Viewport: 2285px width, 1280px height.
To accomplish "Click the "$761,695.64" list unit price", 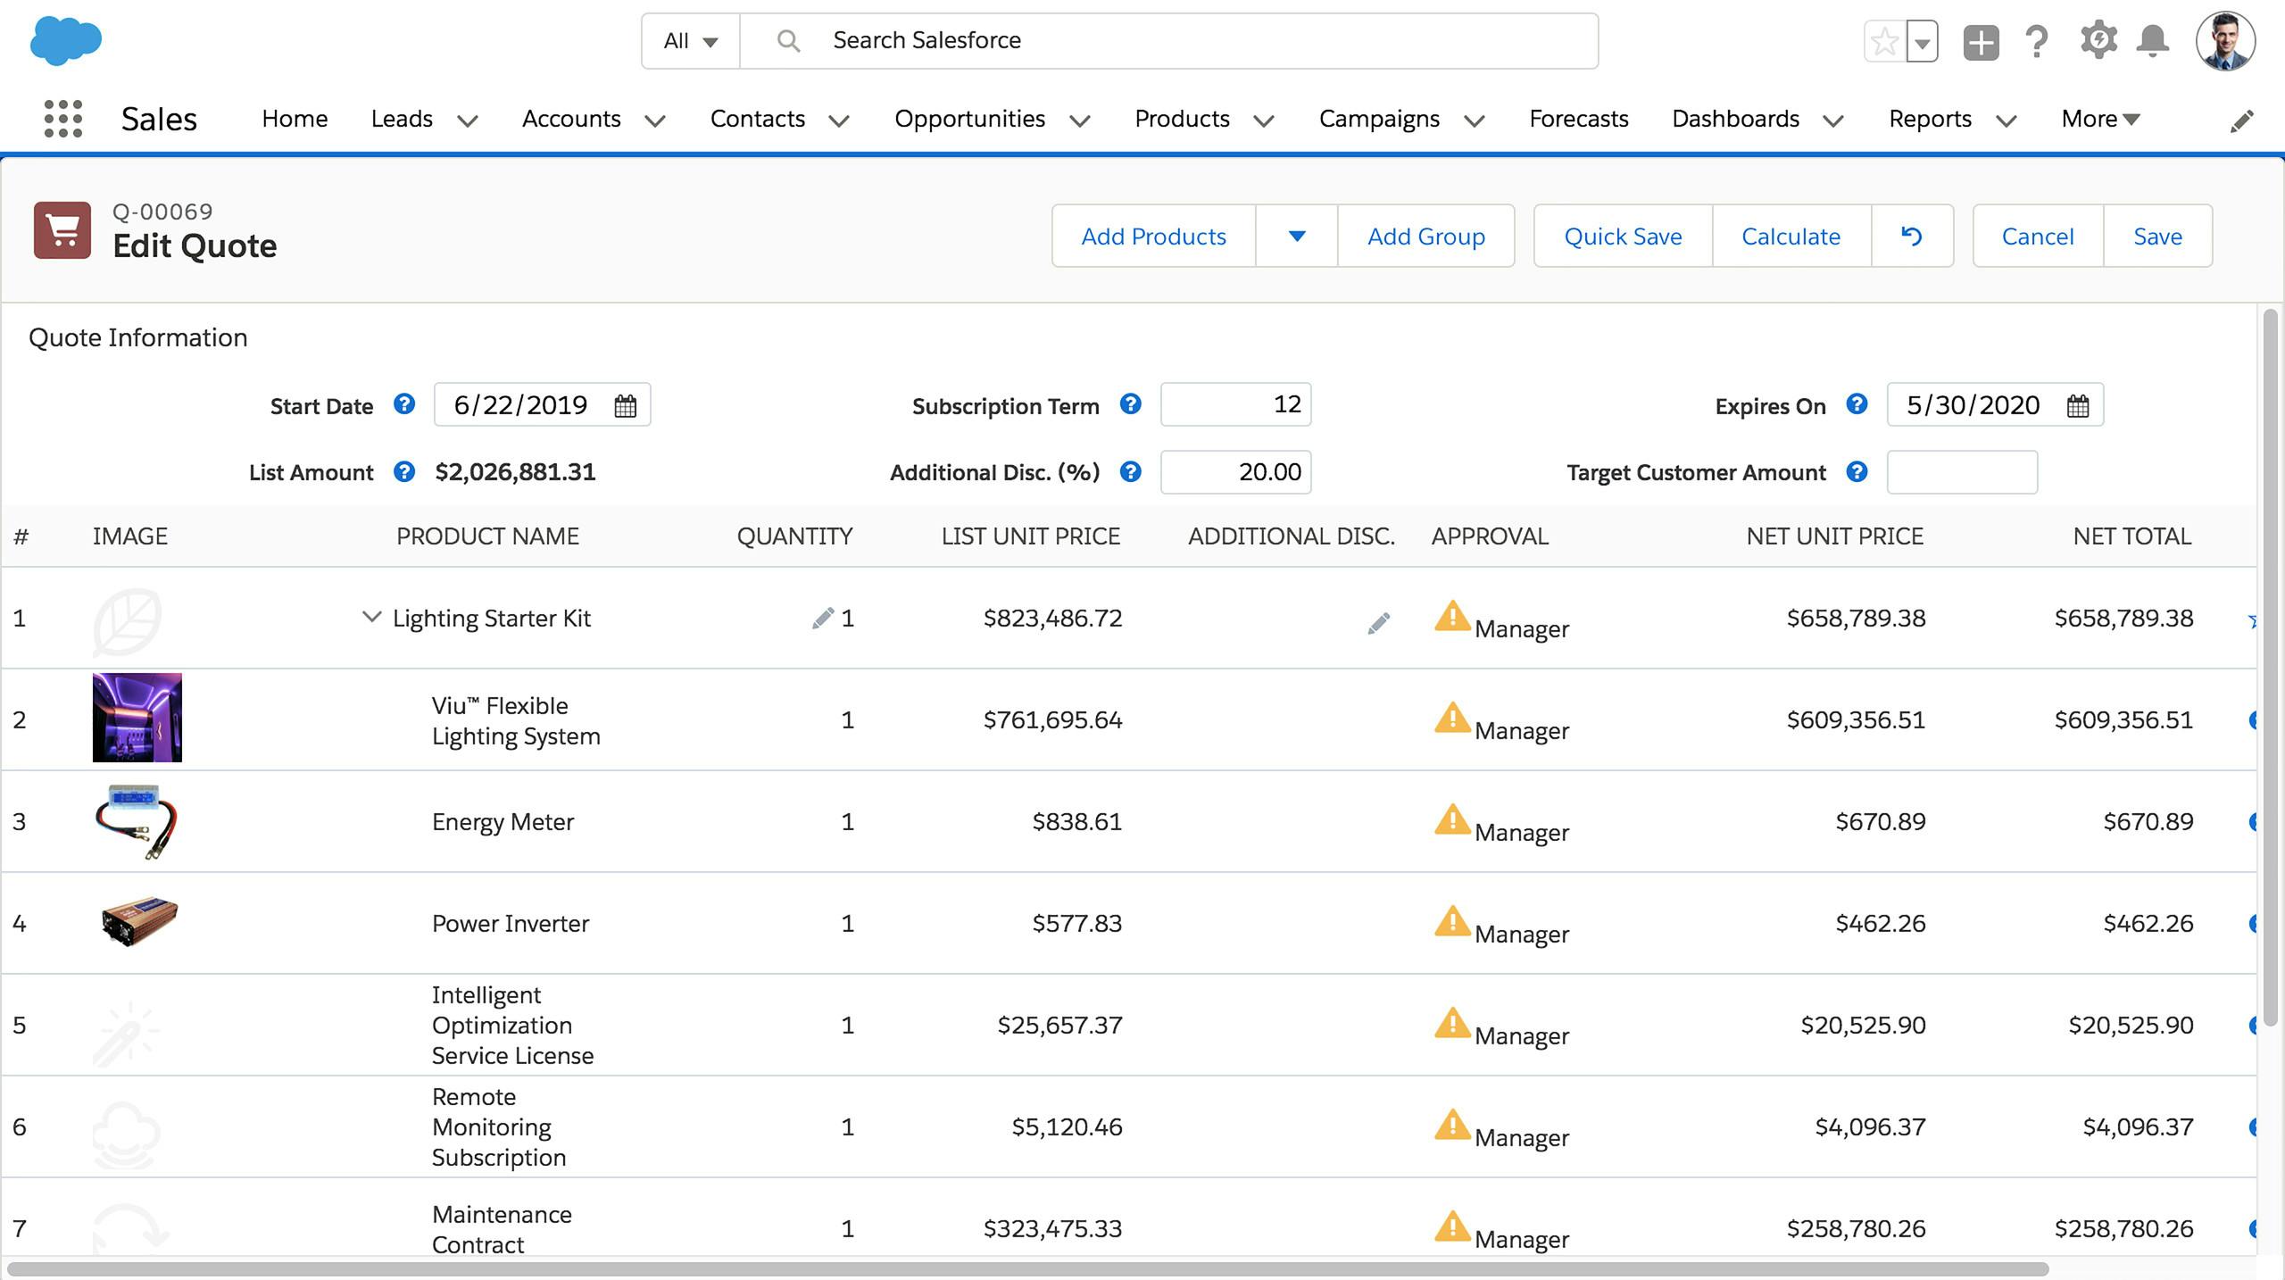I will (1052, 719).
